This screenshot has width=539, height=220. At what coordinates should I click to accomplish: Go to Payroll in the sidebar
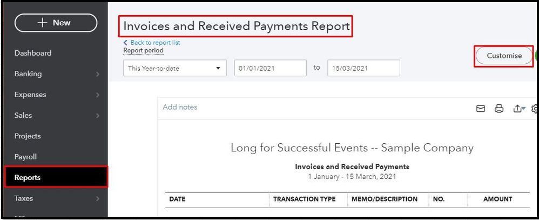[x=25, y=157]
